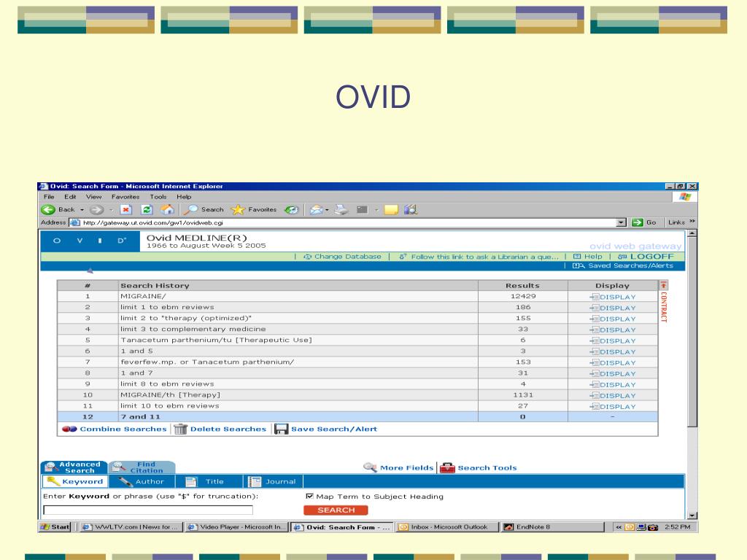Click the LOGOFF key icon

pos(622,257)
